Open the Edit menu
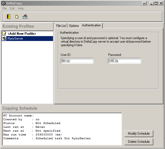The width and height of the screenshot is (165, 149). tap(12, 8)
